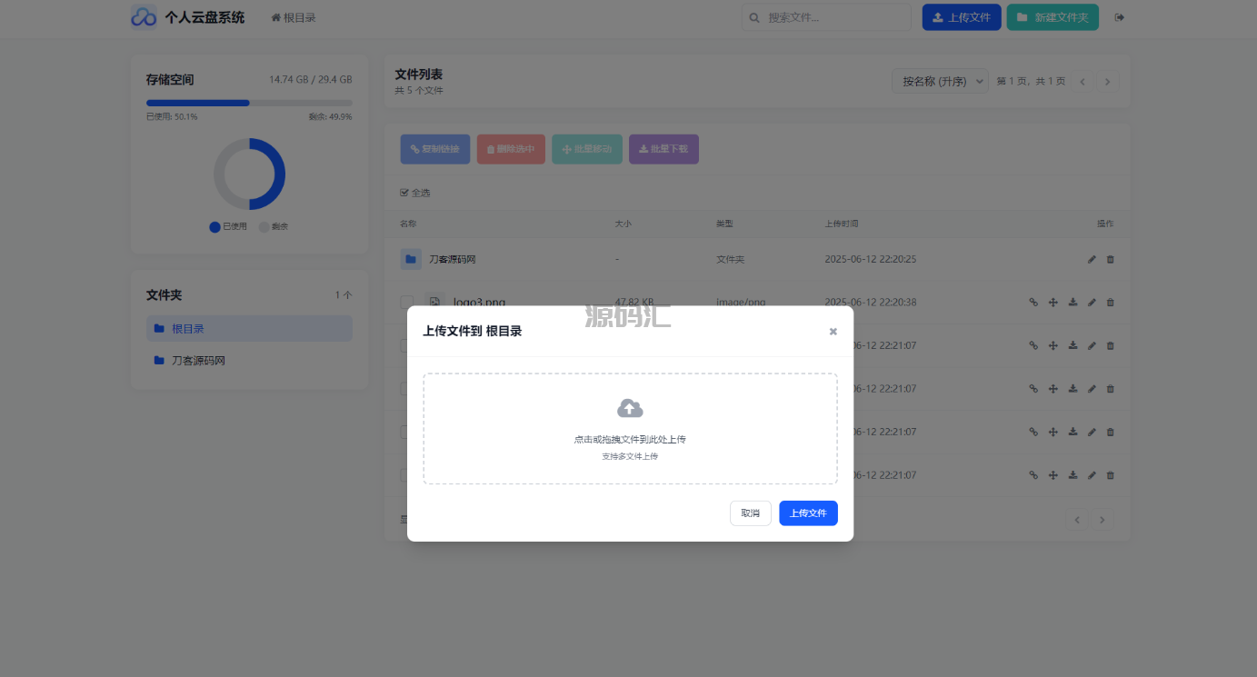The width and height of the screenshot is (1257, 677).
Task: Click the blue 已使用 legend swatch
Action: [x=214, y=227]
